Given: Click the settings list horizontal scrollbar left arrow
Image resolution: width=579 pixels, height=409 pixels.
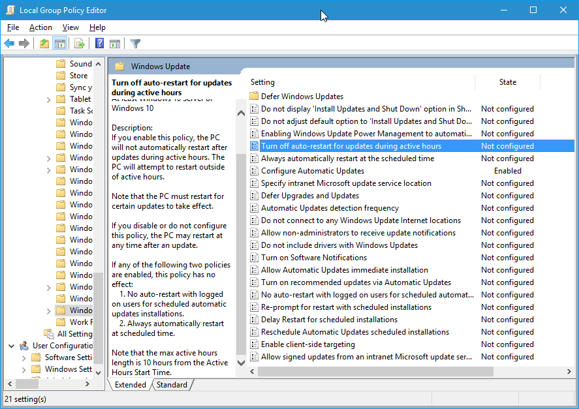Looking at the screenshot, I should pos(252,372).
